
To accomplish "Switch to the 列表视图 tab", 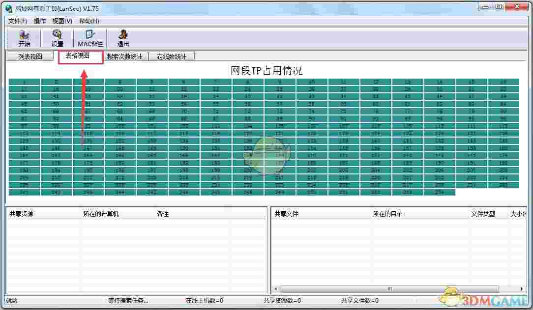I will 30,56.
